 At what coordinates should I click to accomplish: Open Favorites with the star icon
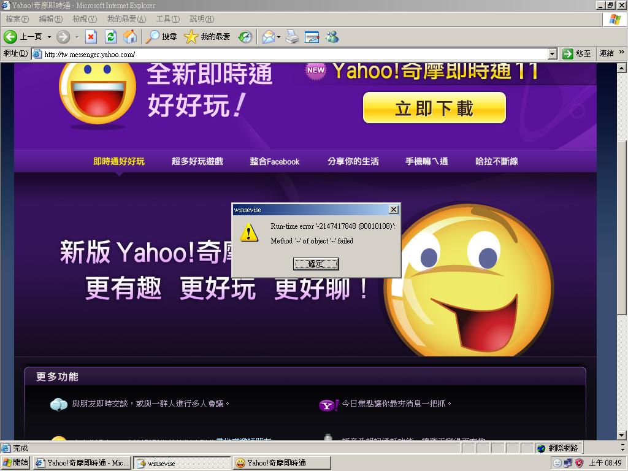point(207,37)
